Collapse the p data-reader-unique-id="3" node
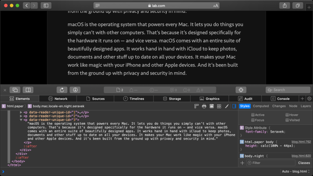Image resolution: width=313 pixels, height=176 pixels. (x=21, y=120)
